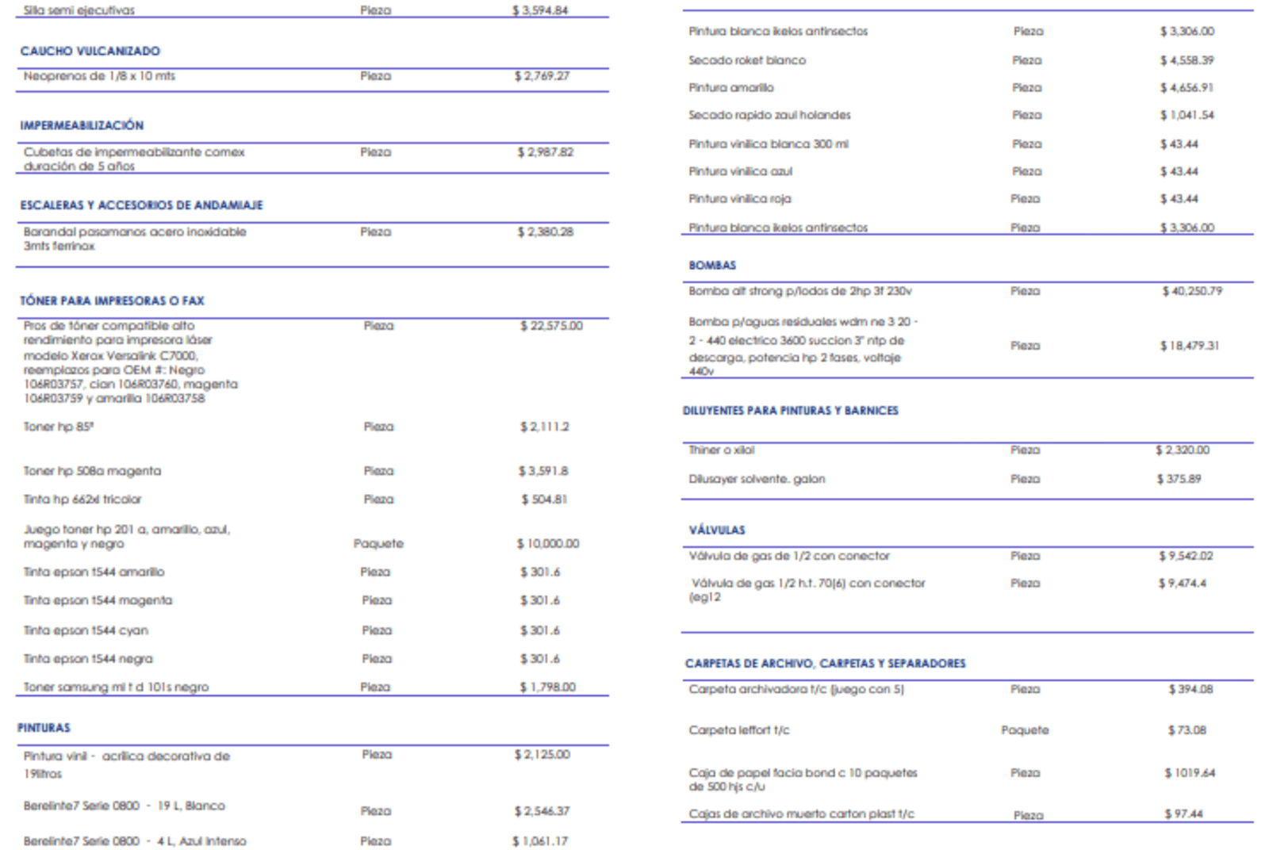
Task: Click the Neoprenos de 1/8 x 10 mts item
Action: 99,76
